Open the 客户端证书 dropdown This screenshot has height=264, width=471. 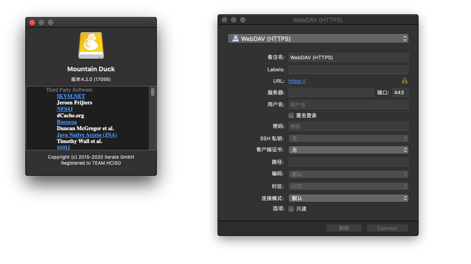(349, 150)
